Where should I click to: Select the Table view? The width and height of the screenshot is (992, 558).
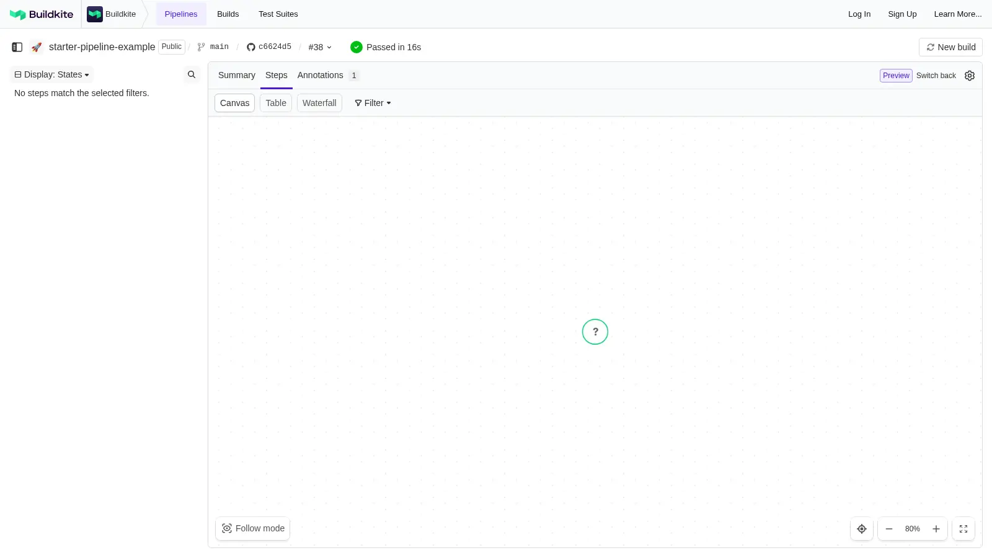[276, 103]
